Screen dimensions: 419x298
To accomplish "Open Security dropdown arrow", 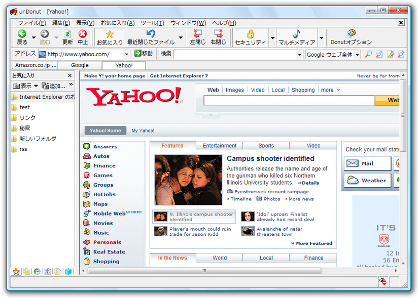I will pos(272,37).
